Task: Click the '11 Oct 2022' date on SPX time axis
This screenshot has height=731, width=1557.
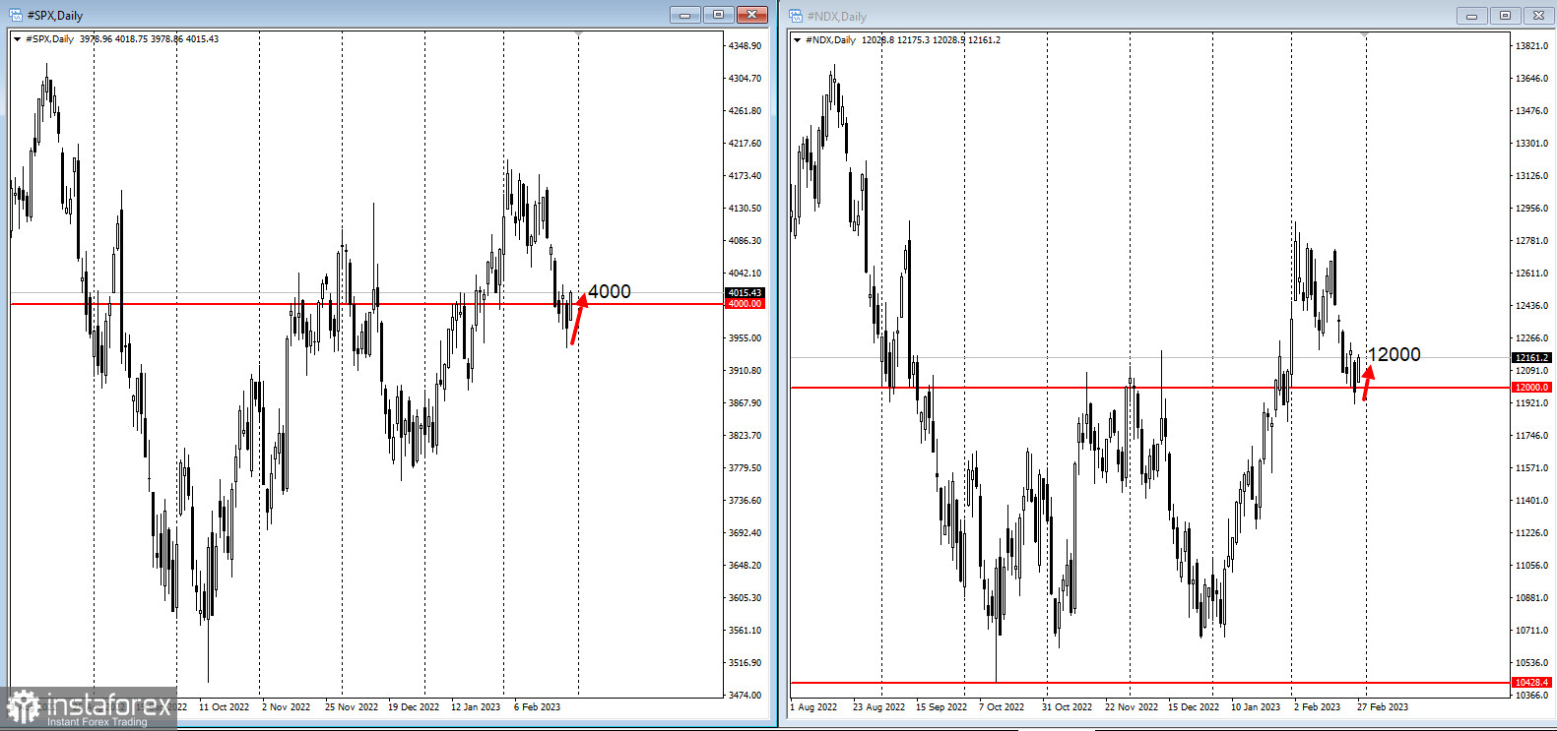Action: click(224, 707)
